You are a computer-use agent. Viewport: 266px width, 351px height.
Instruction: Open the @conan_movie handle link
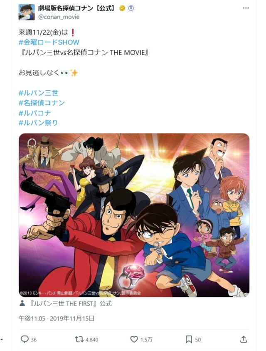point(59,17)
